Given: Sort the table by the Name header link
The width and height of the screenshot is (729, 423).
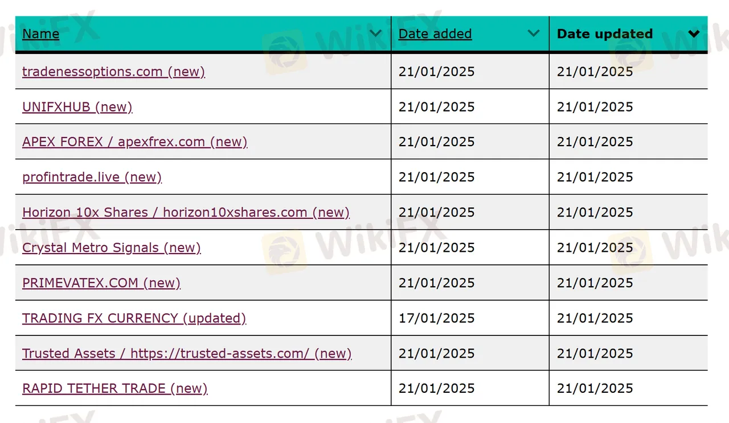Looking at the screenshot, I should coord(40,34).
